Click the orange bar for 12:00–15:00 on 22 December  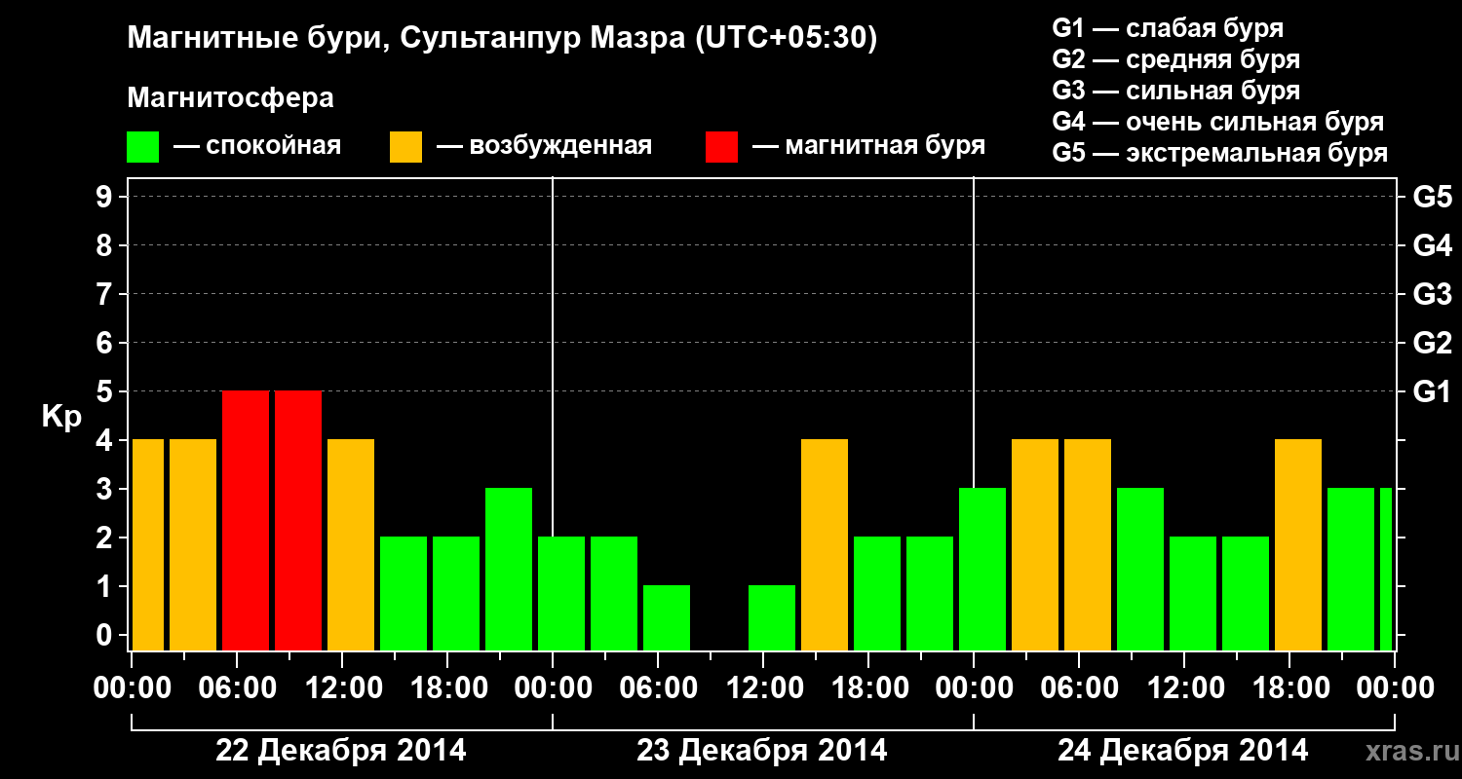coord(351,544)
